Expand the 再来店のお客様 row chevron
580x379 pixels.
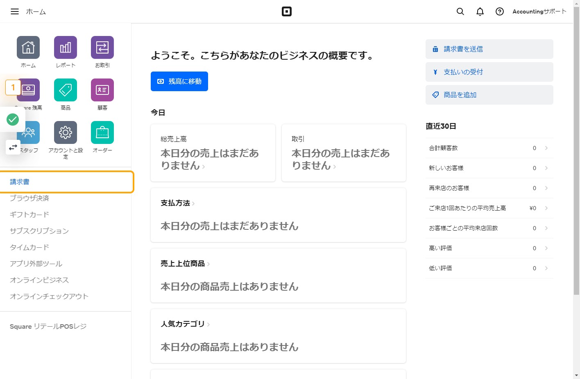click(x=546, y=188)
